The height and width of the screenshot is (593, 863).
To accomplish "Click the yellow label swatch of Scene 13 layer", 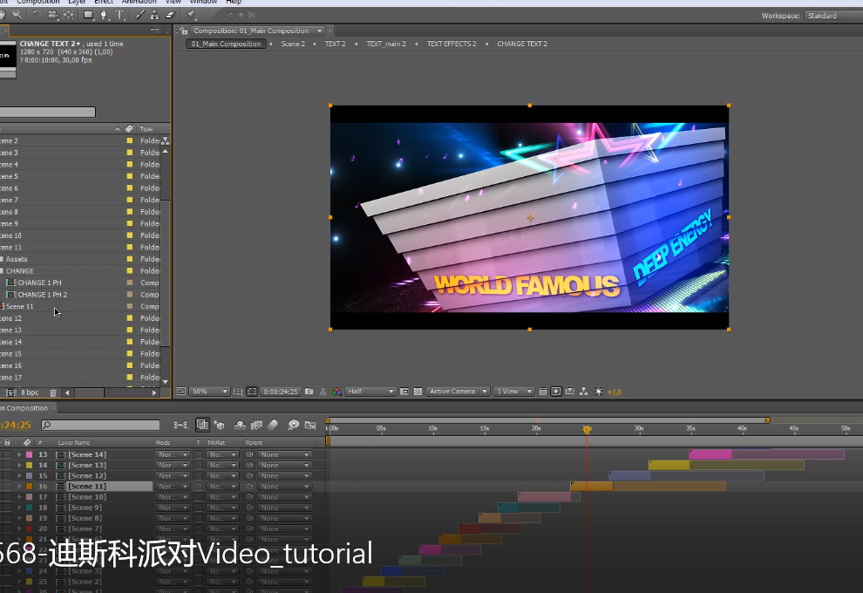I will pos(29,466).
